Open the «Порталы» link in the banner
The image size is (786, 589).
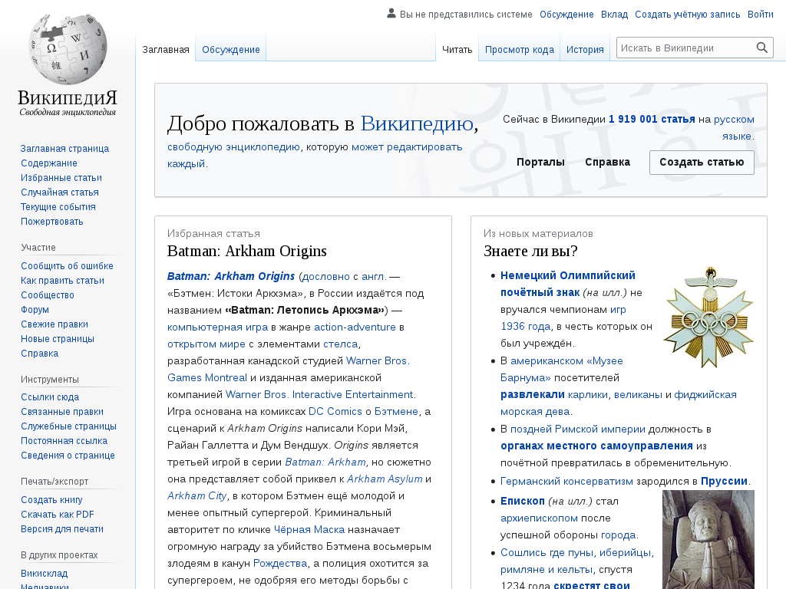click(x=540, y=163)
